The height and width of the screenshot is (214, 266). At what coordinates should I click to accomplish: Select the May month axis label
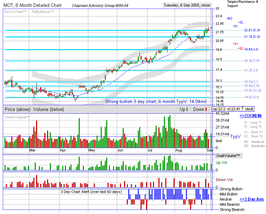[x=92, y=150]
